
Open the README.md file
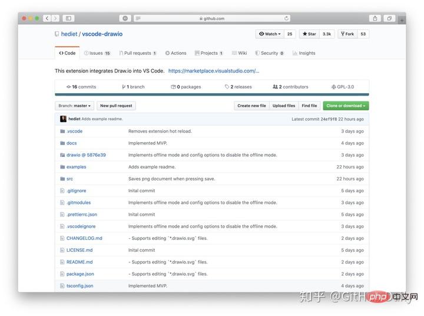click(79, 262)
